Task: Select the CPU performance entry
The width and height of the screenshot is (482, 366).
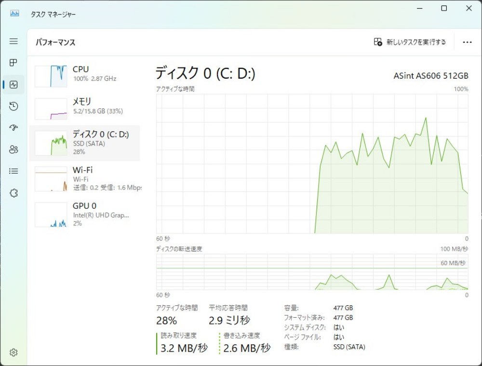Action: pyautogui.click(x=84, y=76)
